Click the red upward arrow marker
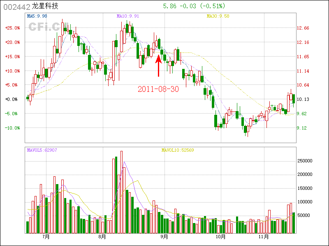329x246 pixels. (158, 66)
